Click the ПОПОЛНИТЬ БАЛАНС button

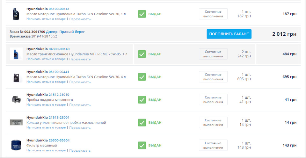point(229,34)
